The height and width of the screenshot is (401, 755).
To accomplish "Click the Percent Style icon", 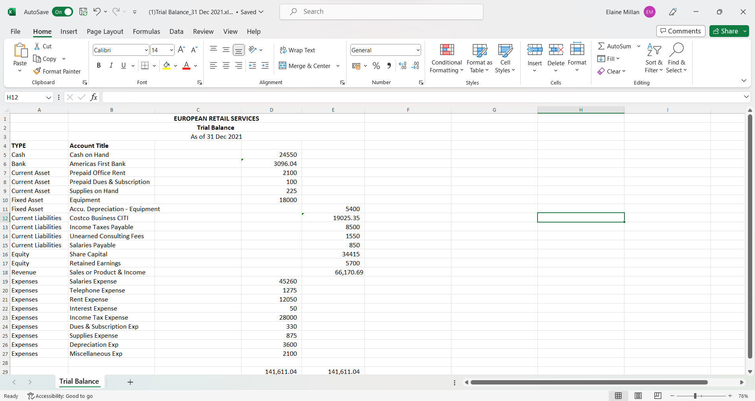I will [376, 66].
